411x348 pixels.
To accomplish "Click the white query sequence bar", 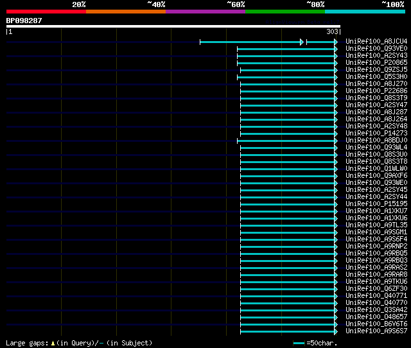I will point(173,26).
